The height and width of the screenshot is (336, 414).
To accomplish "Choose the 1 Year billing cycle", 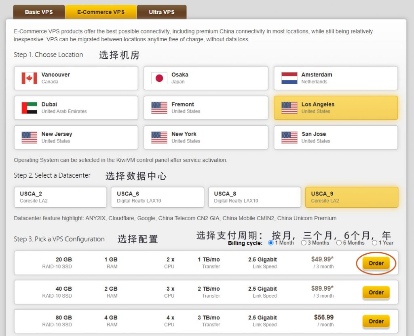I will [x=374, y=243].
